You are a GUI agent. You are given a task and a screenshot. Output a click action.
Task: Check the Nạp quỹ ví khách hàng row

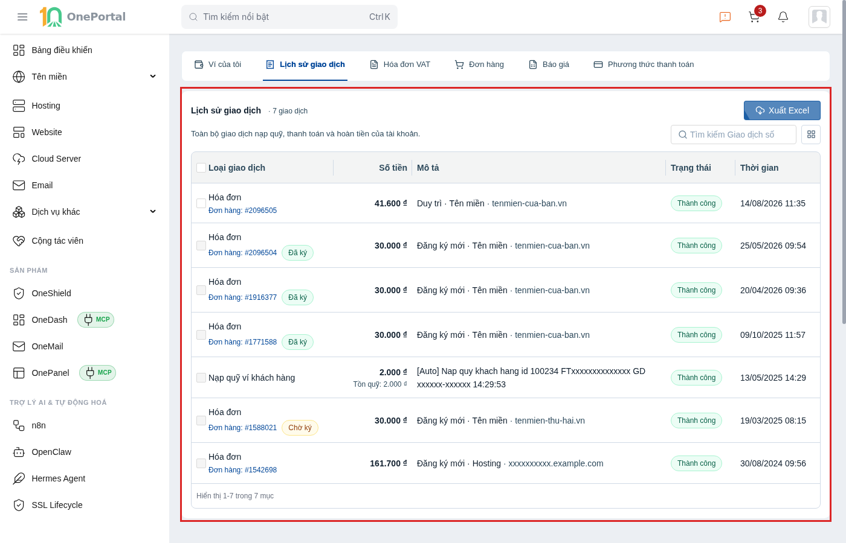[x=201, y=378]
